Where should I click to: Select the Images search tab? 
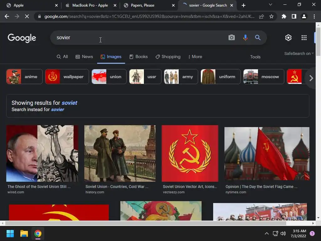point(111,57)
